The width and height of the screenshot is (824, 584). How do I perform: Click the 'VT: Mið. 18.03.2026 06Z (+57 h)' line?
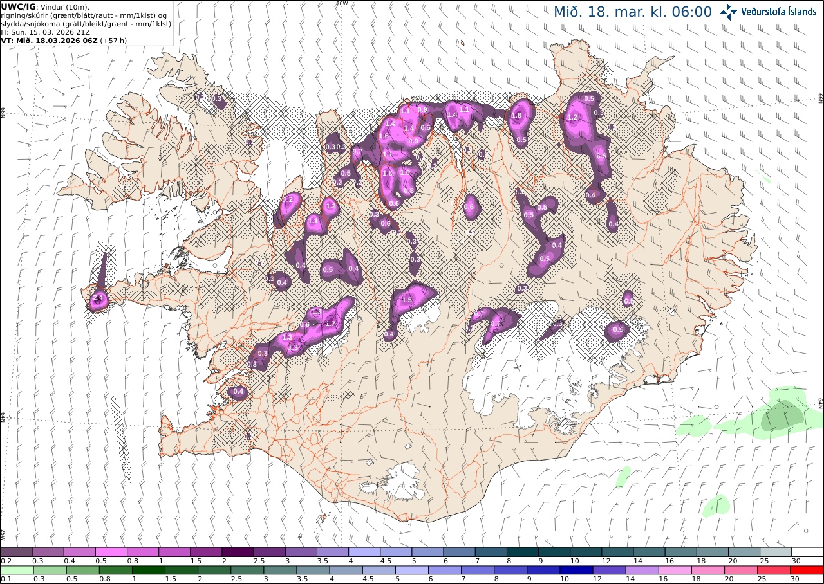[x=63, y=40]
